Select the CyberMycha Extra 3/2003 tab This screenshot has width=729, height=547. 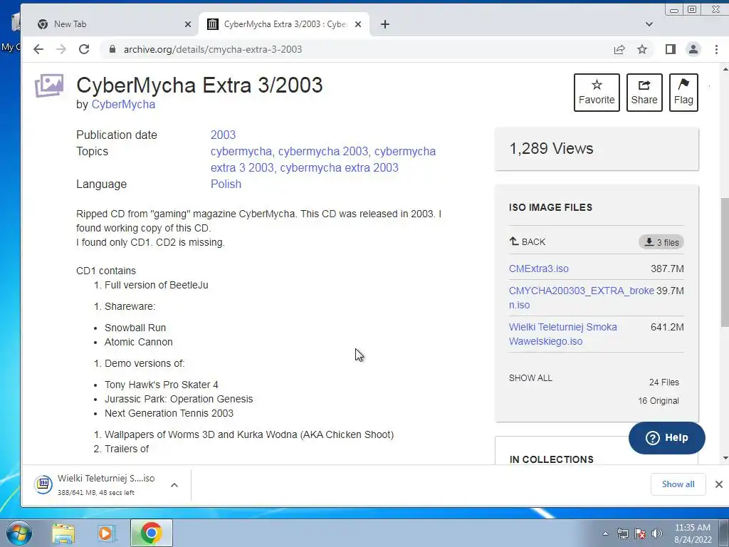click(x=285, y=24)
